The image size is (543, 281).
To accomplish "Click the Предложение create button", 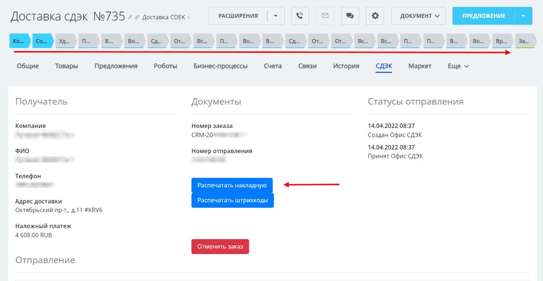I will tap(483, 16).
